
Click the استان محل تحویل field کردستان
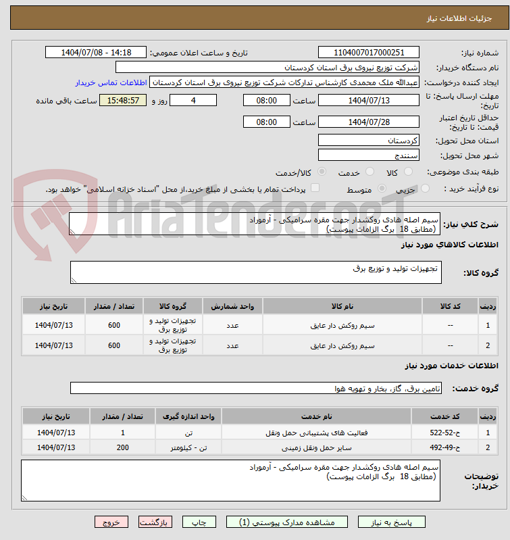(369, 140)
